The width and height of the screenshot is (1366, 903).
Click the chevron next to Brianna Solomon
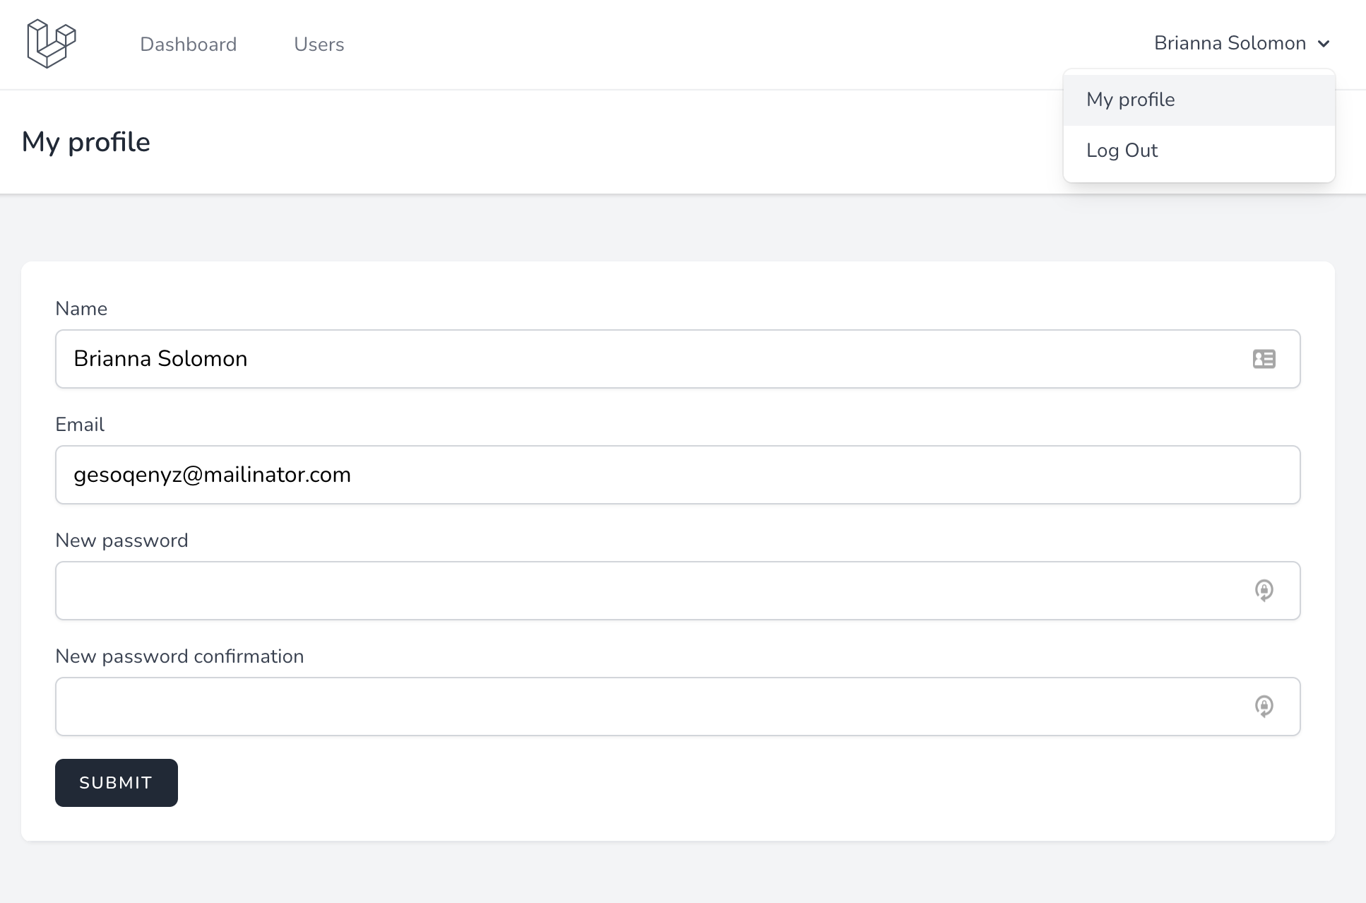pyautogui.click(x=1324, y=44)
